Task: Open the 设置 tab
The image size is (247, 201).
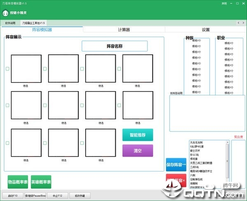Action: coord(206,30)
